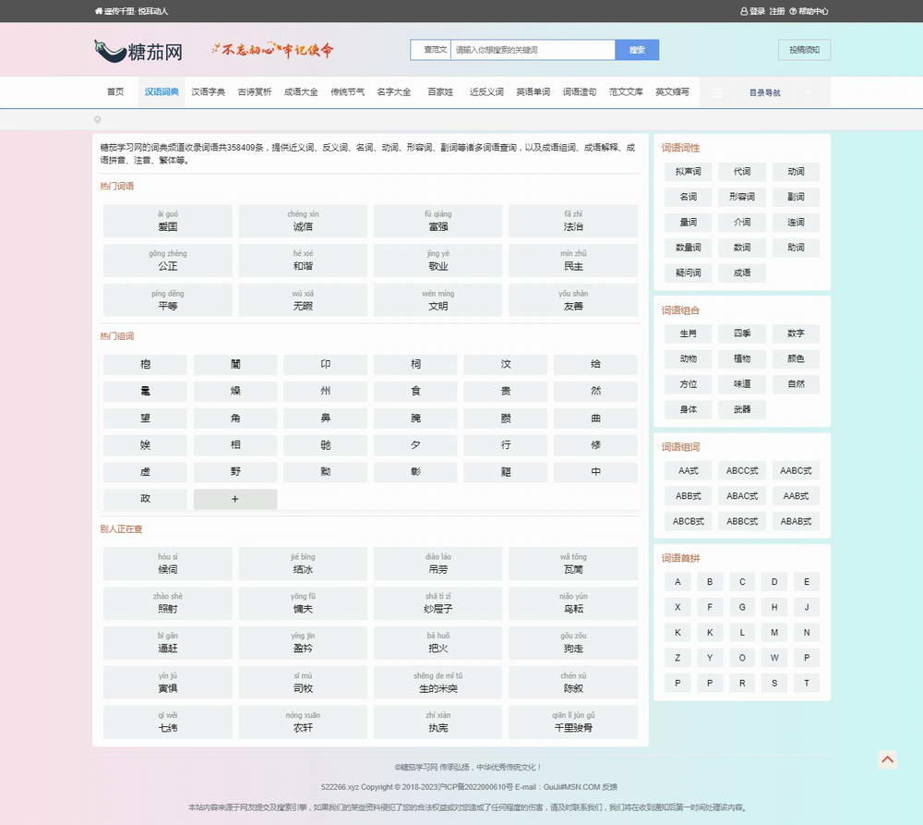Select the 生肖 word group tag

[688, 334]
